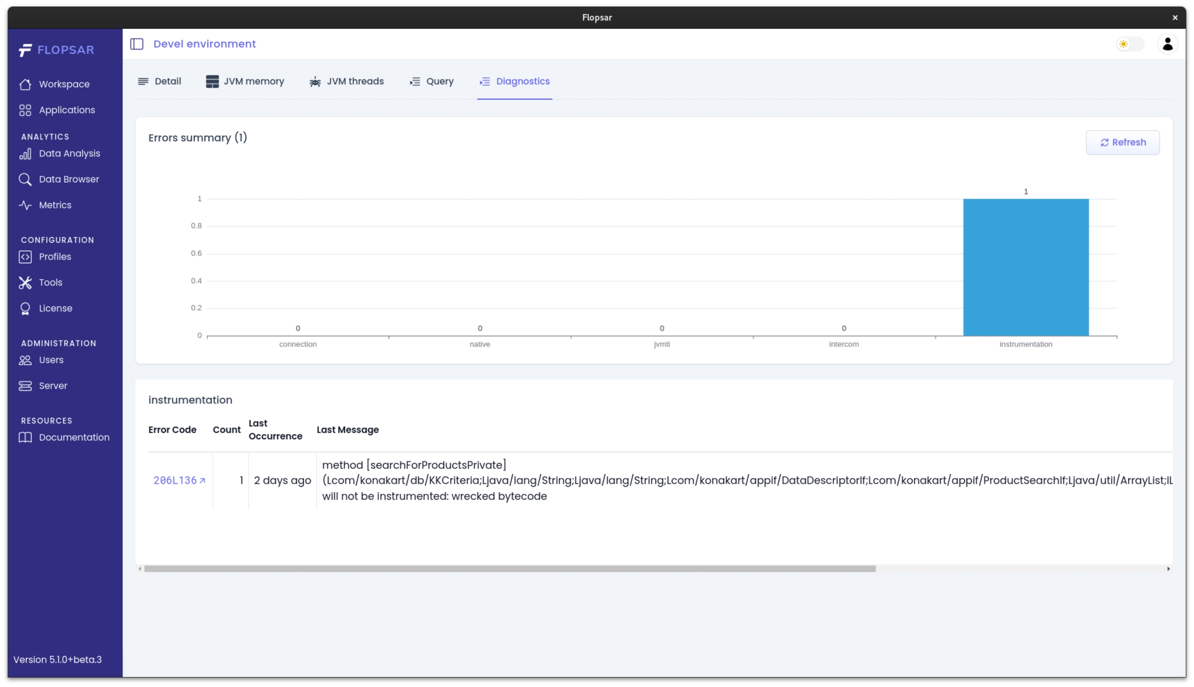This screenshot has width=1194, height=687.
Task: Open the Query tab
Action: point(432,81)
